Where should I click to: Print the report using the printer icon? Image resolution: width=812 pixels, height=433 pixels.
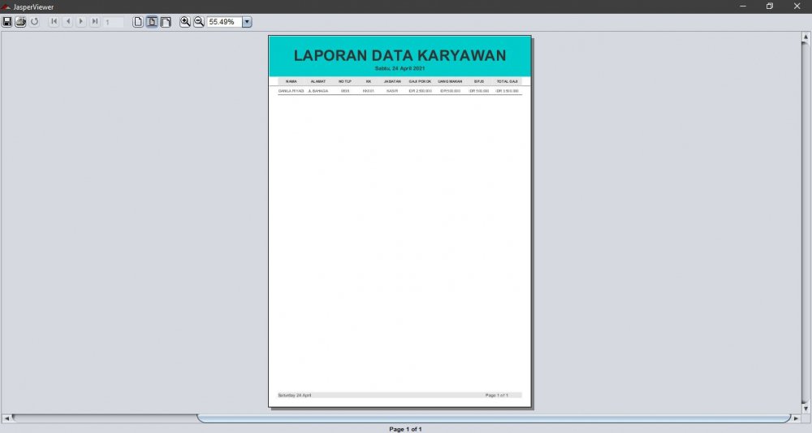click(20, 22)
